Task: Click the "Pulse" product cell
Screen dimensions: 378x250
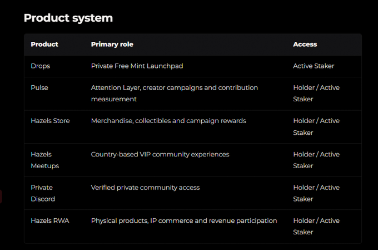Action: click(x=39, y=87)
